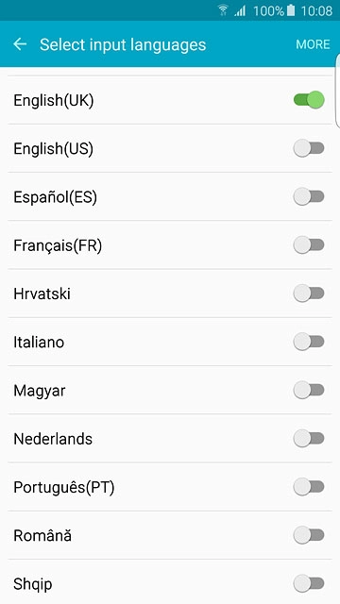
Task: Enable the Magyar toggle
Action: (x=309, y=390)
